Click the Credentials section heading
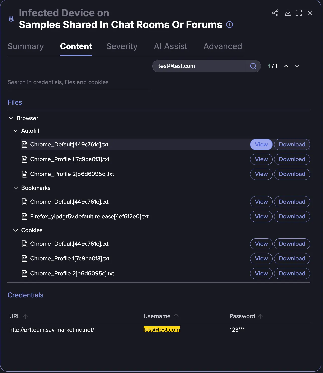 coord(25,295)
